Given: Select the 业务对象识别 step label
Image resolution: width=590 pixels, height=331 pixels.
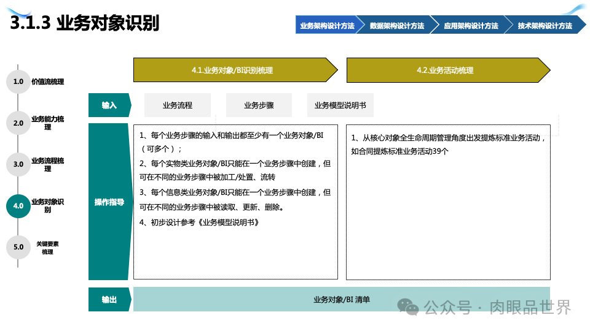Looking at the screenshot, I should tap(48, 205).
